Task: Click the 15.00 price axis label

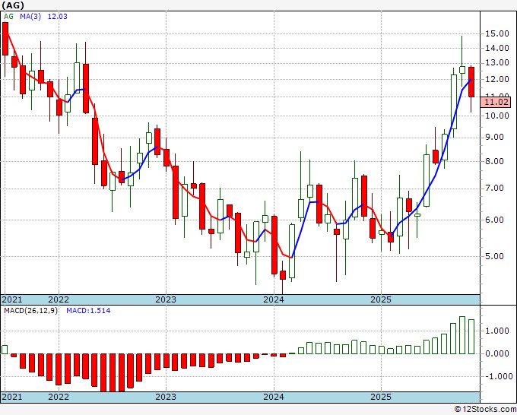Action: point(496,33)
